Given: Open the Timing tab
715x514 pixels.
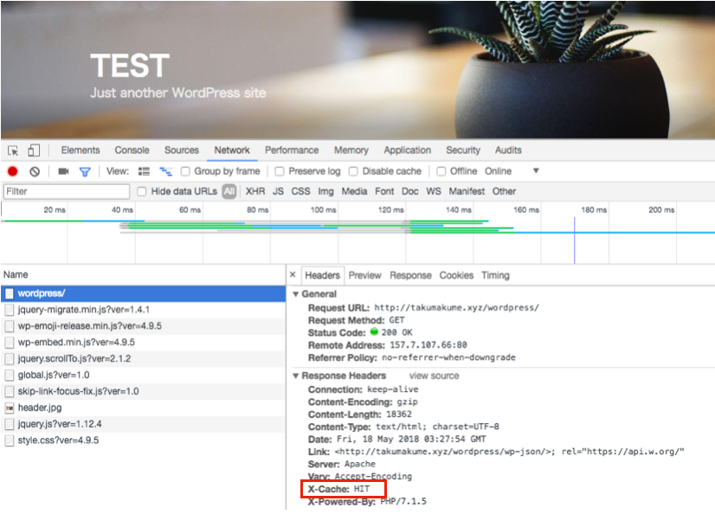Looking at the screenshot, I should [x=495, y=275].
